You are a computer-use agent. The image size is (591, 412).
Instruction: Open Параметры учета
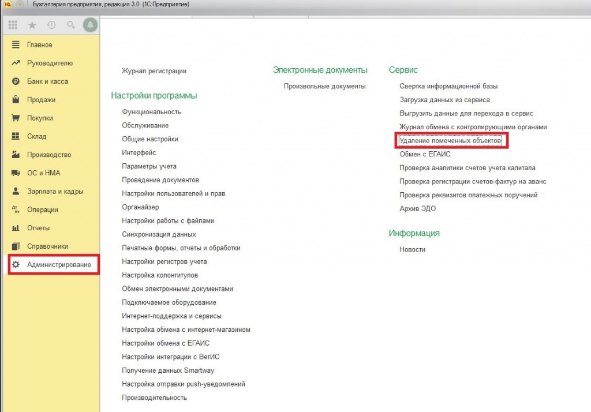pos(149,166)
